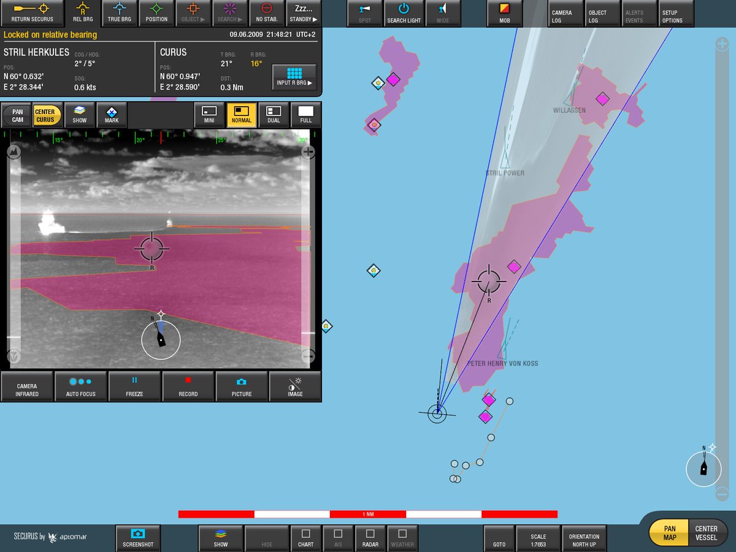This screenshot has height=552, width=736.
Task: Click the own vessel symbol on map
Action: coord(437,414)
